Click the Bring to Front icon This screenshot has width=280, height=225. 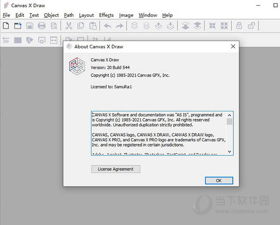coord(135,26)
